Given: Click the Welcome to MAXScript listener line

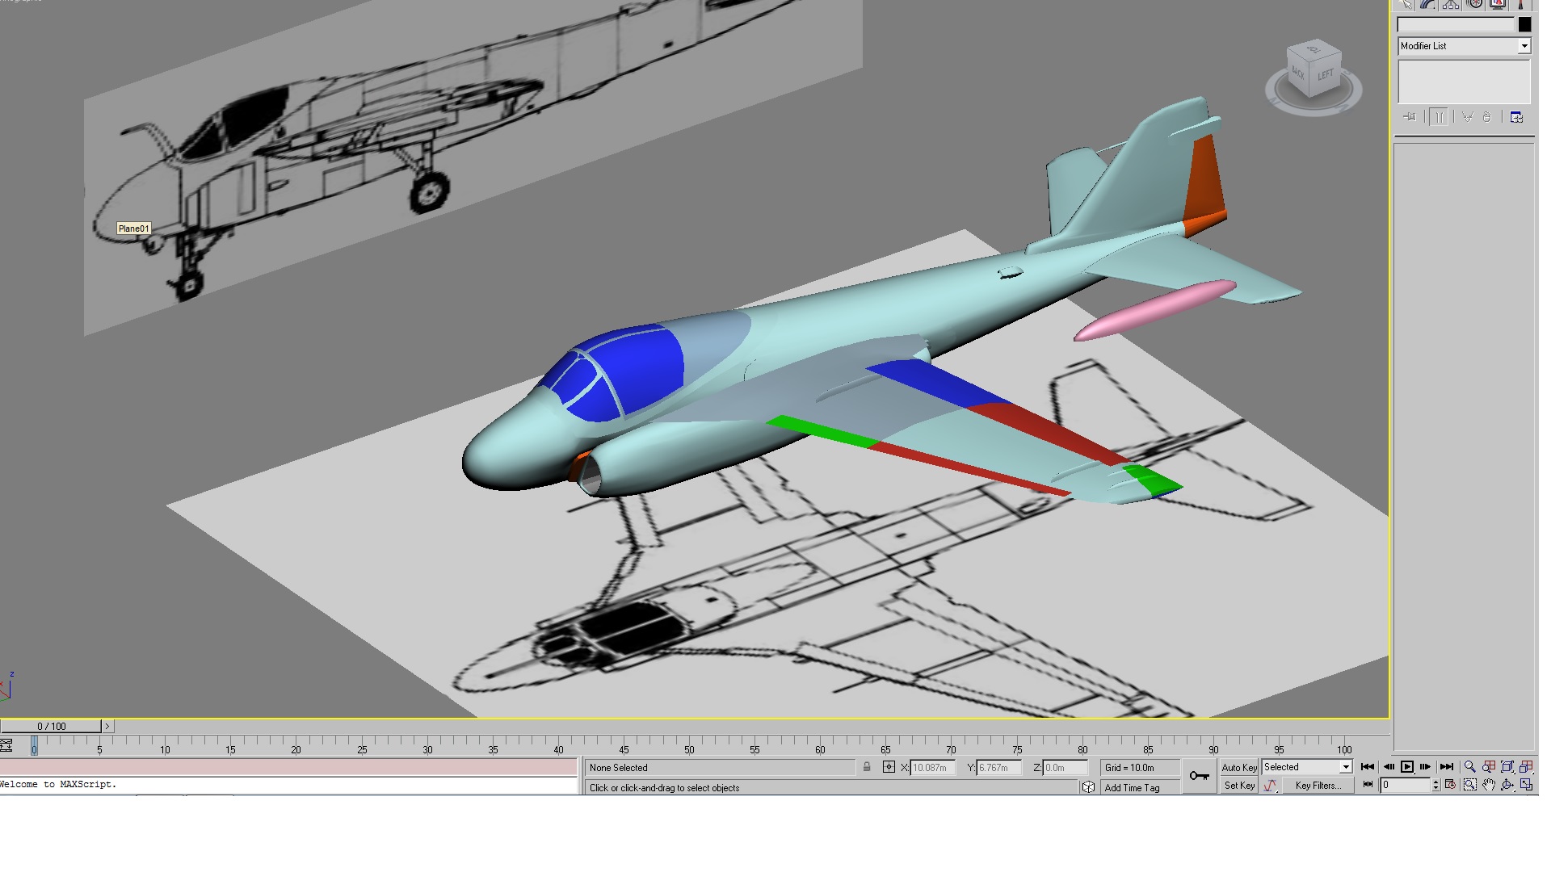Looking at the screenshot, I should point(288,785).
